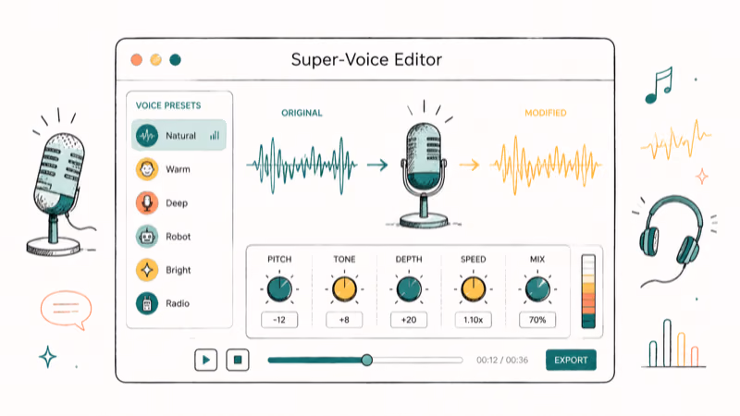The image size is (740, 416).
Task: Click the yellow arrow before modified waveform
Action: tap(470, 165)
